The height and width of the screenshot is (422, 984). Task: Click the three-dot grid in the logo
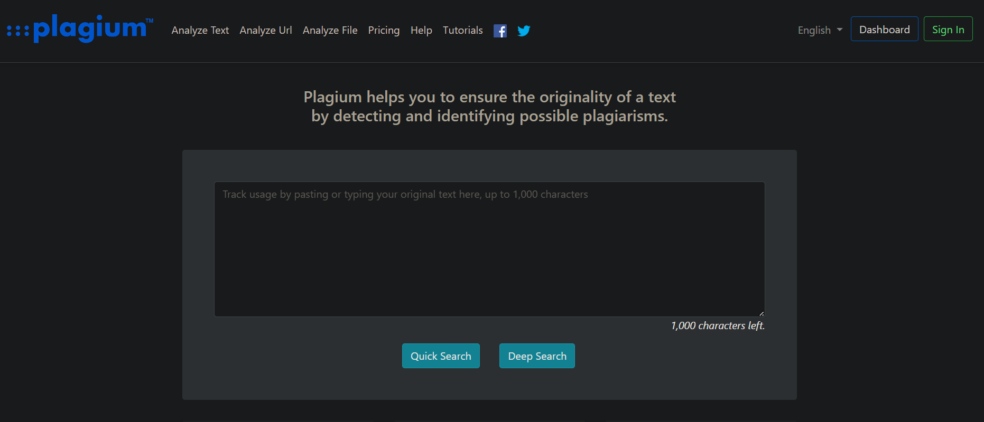click(18, 31)
